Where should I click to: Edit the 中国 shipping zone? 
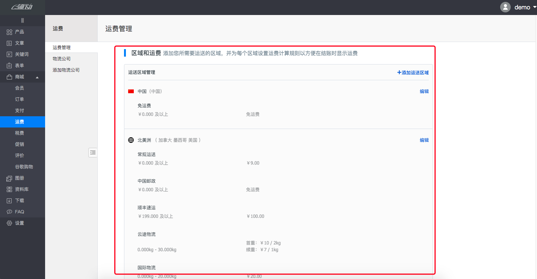point(424,91)
